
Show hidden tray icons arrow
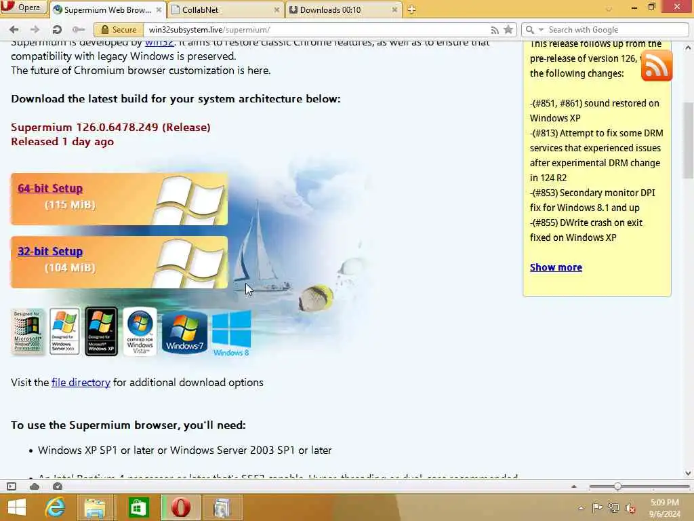(581, 508)
